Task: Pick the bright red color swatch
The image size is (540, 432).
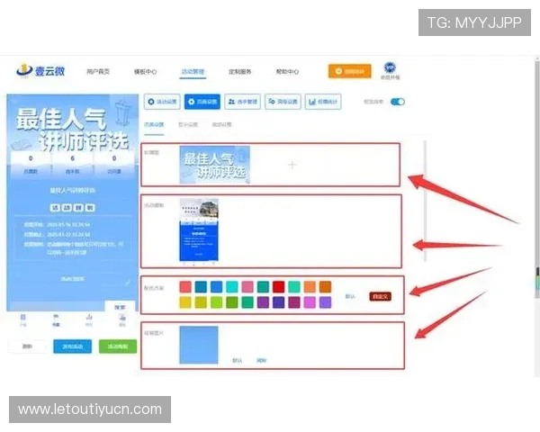Action: click(279, 286)
